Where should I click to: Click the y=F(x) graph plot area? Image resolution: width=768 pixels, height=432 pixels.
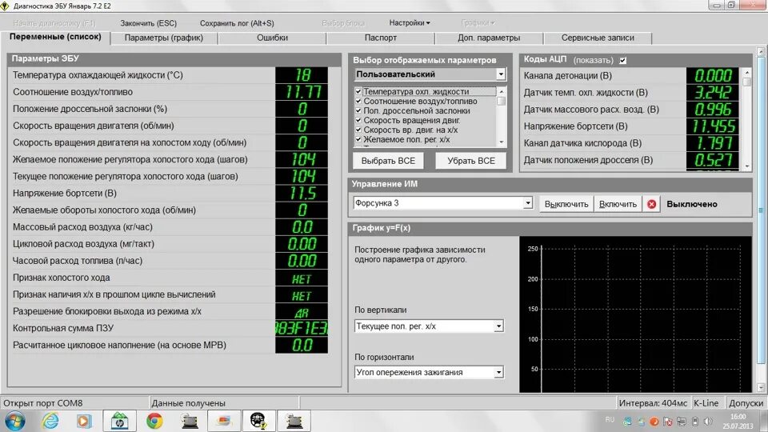click(635, 314)
